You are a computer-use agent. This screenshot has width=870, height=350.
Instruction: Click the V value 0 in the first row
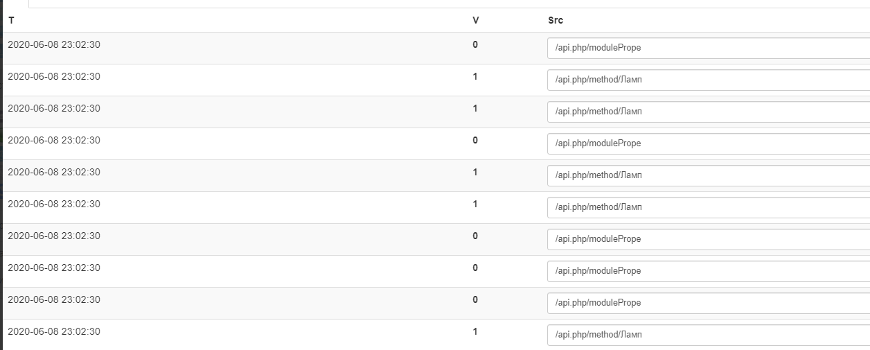(x=475, y=45)
